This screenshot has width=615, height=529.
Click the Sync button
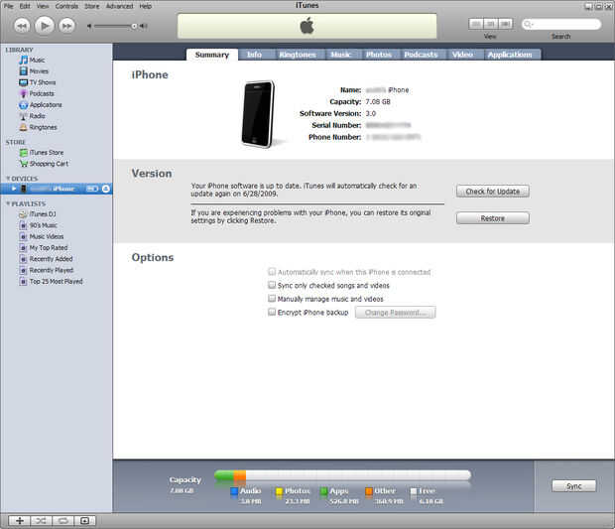click(x=573, y=486)
